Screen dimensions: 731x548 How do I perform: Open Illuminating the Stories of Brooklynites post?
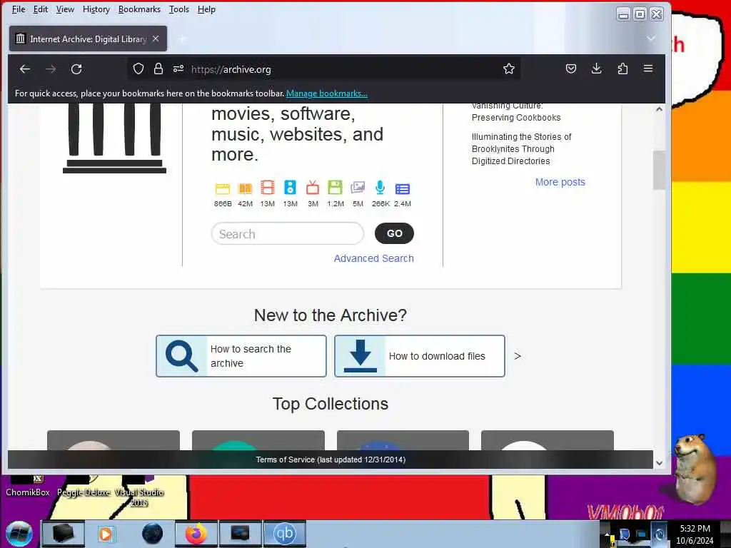(x=521, y=148)
